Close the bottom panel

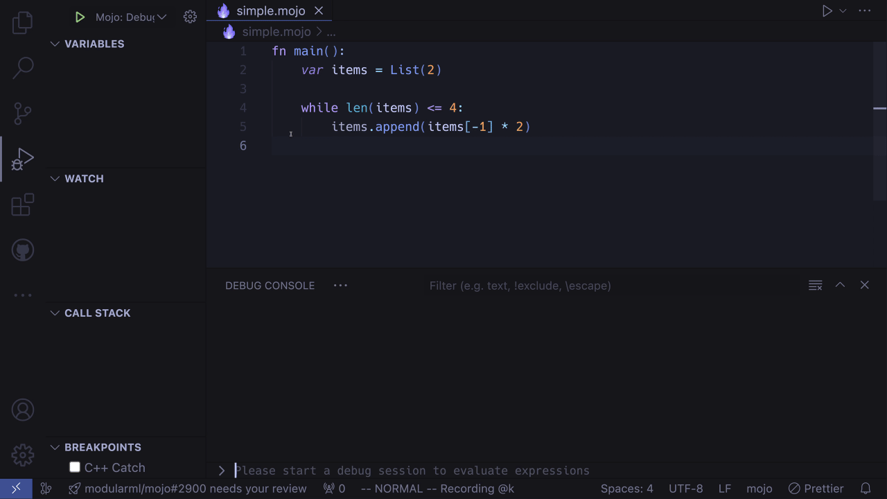(x=864, y=285)
